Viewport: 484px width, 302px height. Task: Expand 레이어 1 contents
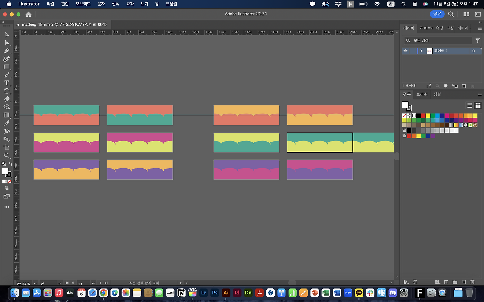(421, 51)
